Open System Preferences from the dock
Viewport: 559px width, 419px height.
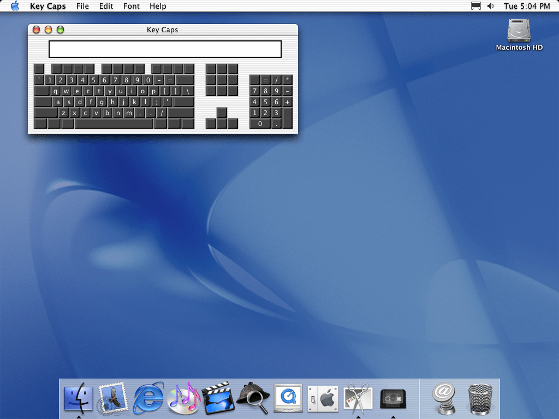tap(323, 398)
